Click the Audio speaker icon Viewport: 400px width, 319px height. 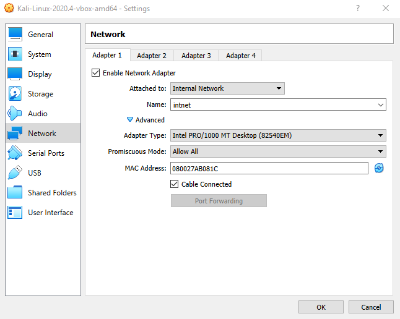tap(15, 114)
